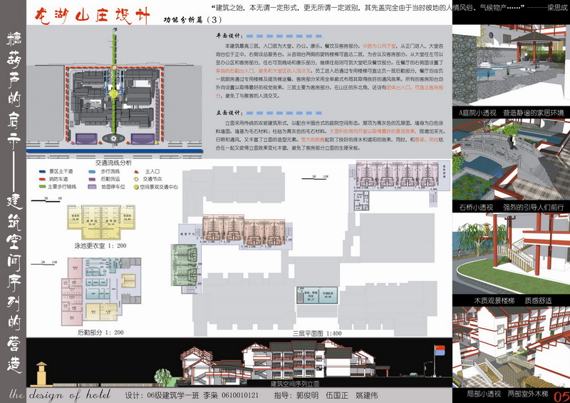Click the blue 景区主干道 legend swatch
This screenshot has height=403, width=570.
(x=42, y=171)
